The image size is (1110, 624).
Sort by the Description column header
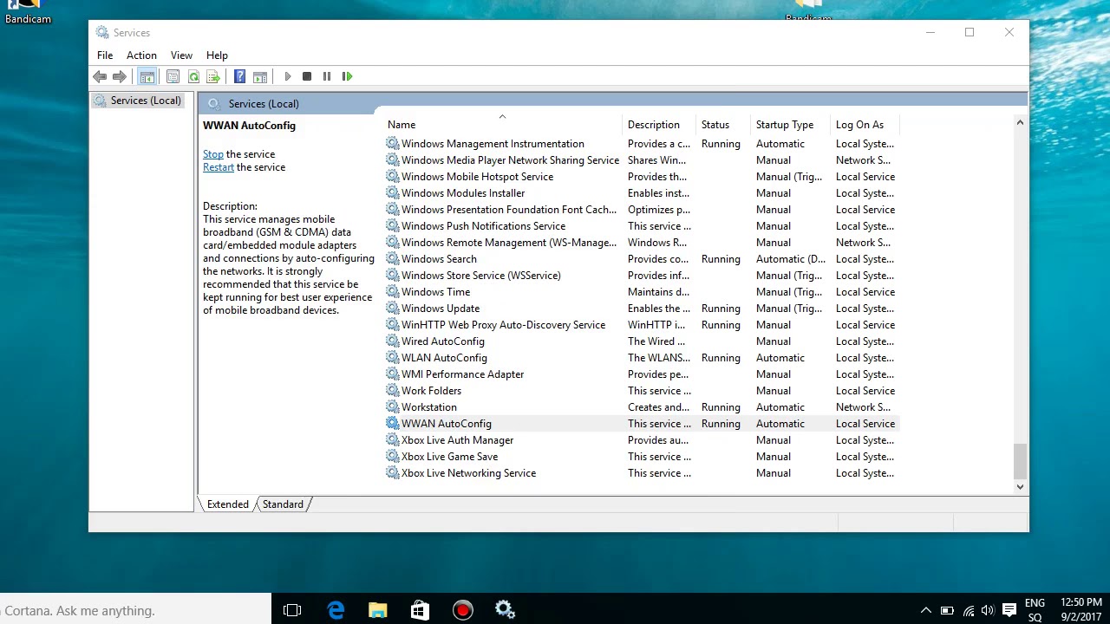pyautogui.click(x=660, y=125)
